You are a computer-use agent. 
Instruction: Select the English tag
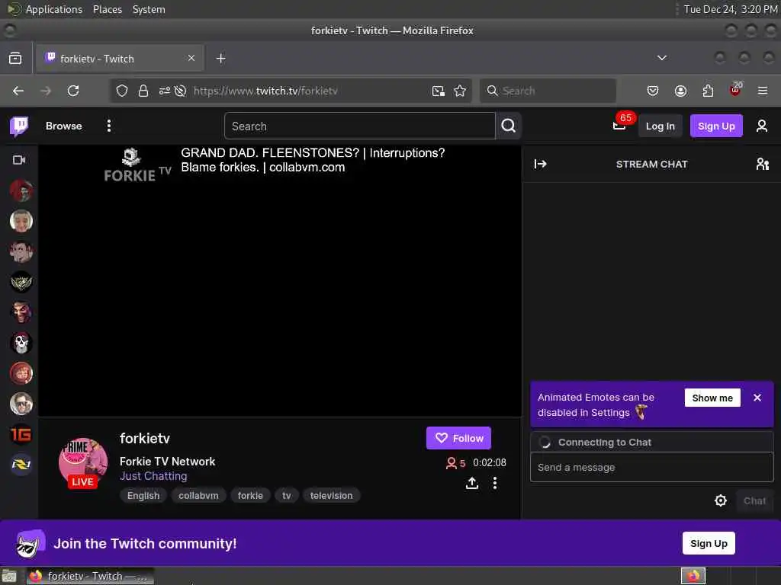(143, 495)
